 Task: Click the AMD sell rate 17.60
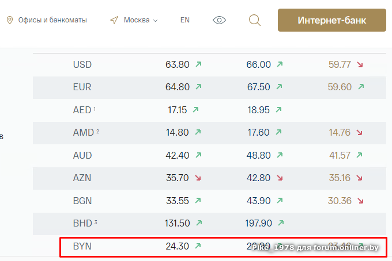click(x=258, y=133)
